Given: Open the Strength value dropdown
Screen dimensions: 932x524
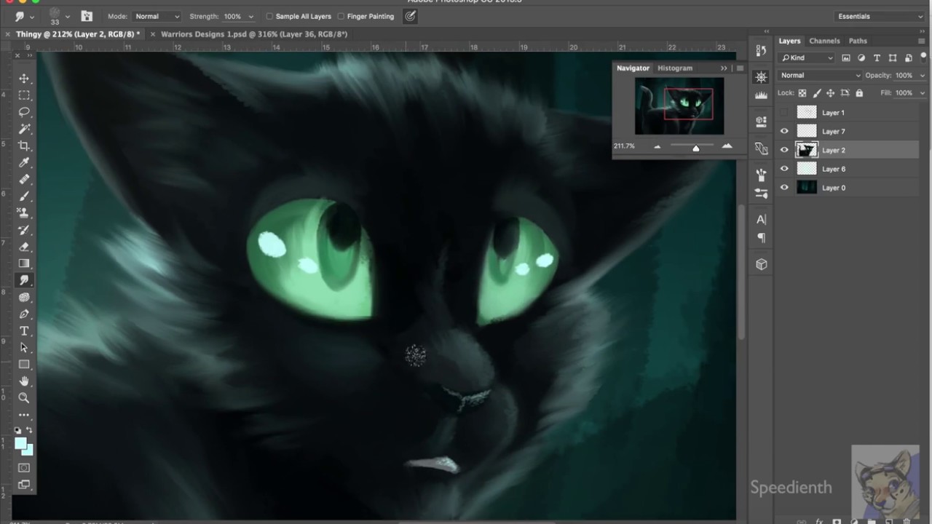Looking at the screenshot, I should point(250,16).
